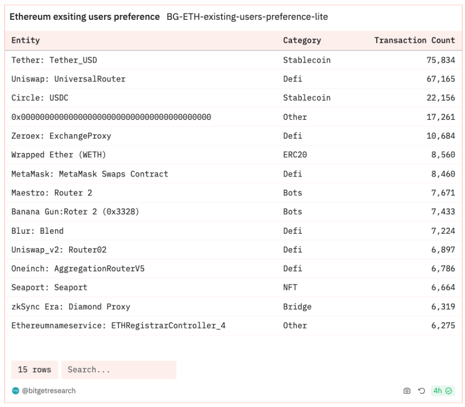Click the zero address 0x000 entity
The height and width of the screenshot is (407, 465).
point(111,117)
